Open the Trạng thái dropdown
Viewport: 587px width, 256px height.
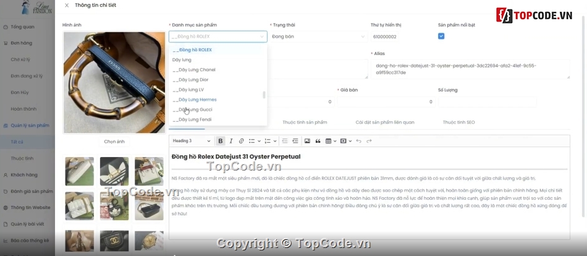(x=319, y=36)
